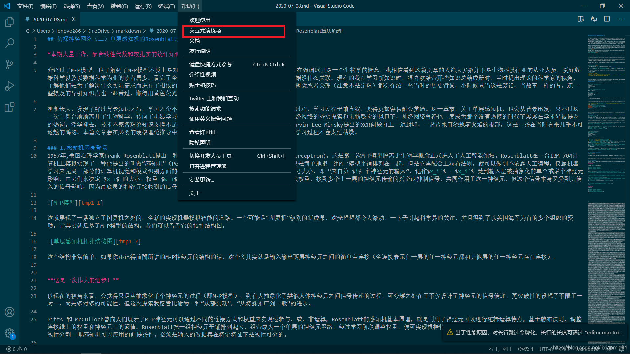Image resolution: width=630 pixels, height=354 pixels.
Task: Open the More Actions ellipsis menu
Action: click(619, 19)
